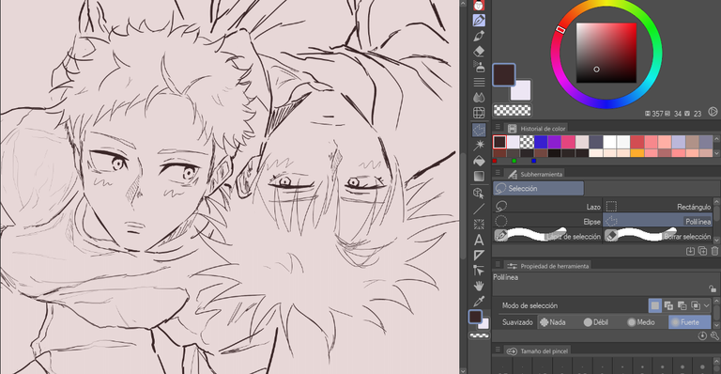Select the Selección sub tool group
721x374 pixels.
(538, 188)
